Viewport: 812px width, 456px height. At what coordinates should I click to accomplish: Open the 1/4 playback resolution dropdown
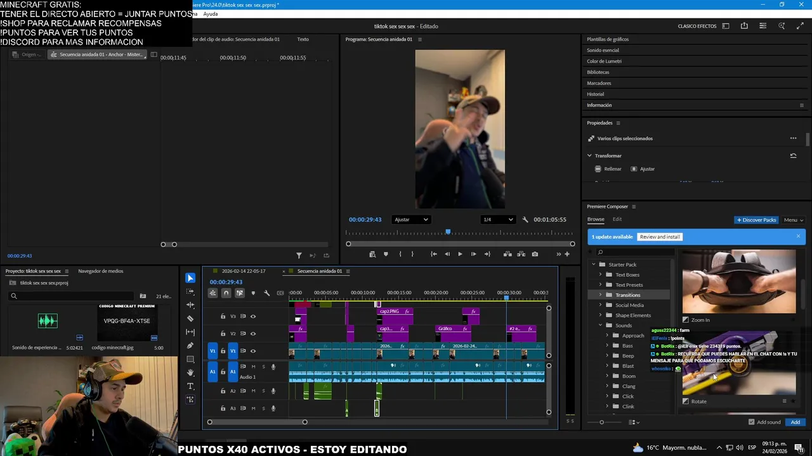tap(498, 220)
